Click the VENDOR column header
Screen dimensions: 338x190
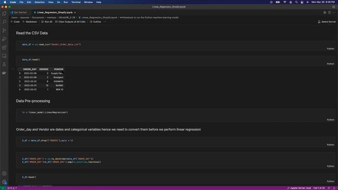pos(59,69)
